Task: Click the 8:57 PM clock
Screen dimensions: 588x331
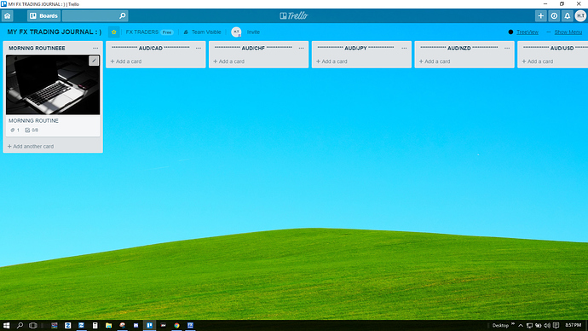Action: click(x=573, y=325)
